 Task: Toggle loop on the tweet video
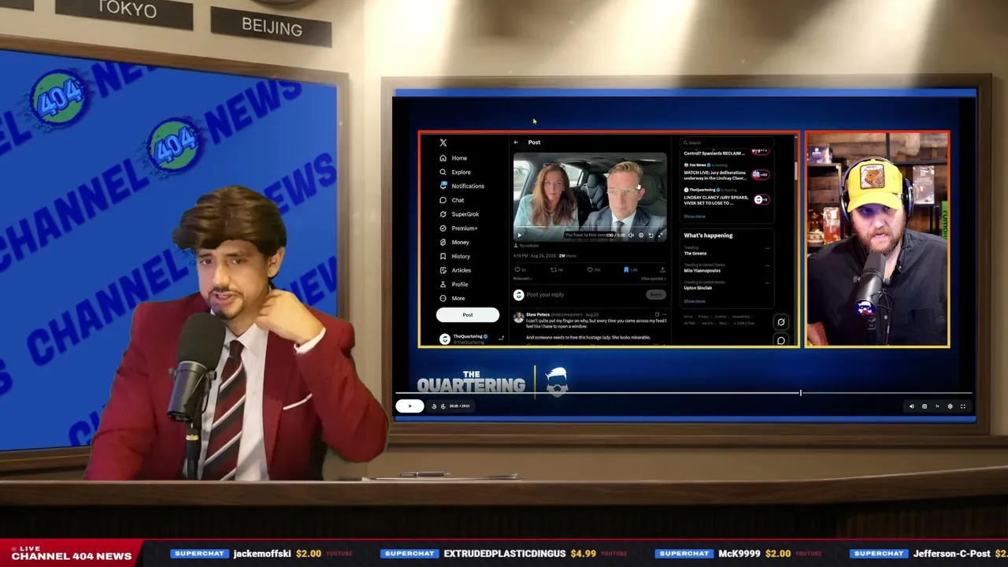click(650, 235)
